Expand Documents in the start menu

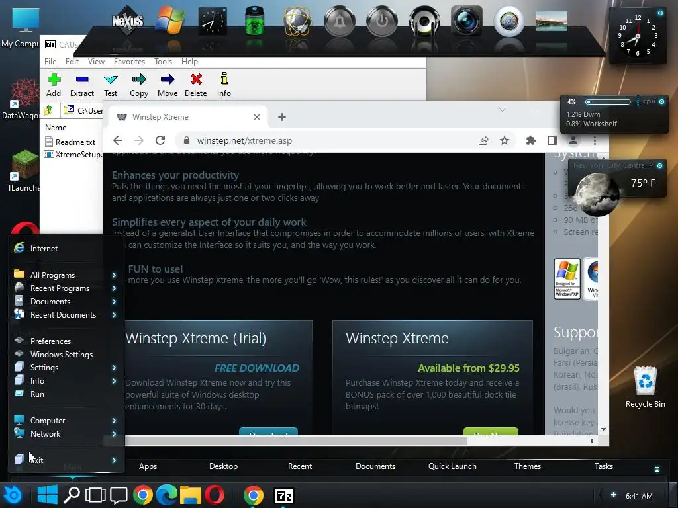click(66, 302)
